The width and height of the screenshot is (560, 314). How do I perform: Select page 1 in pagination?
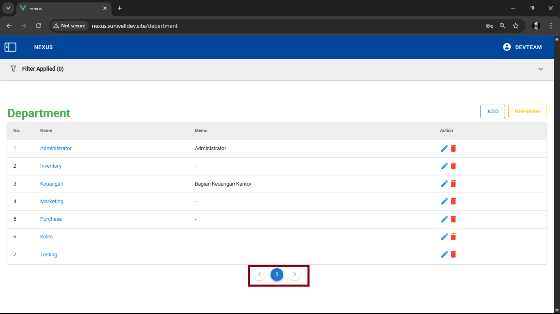tap(277, 275)
